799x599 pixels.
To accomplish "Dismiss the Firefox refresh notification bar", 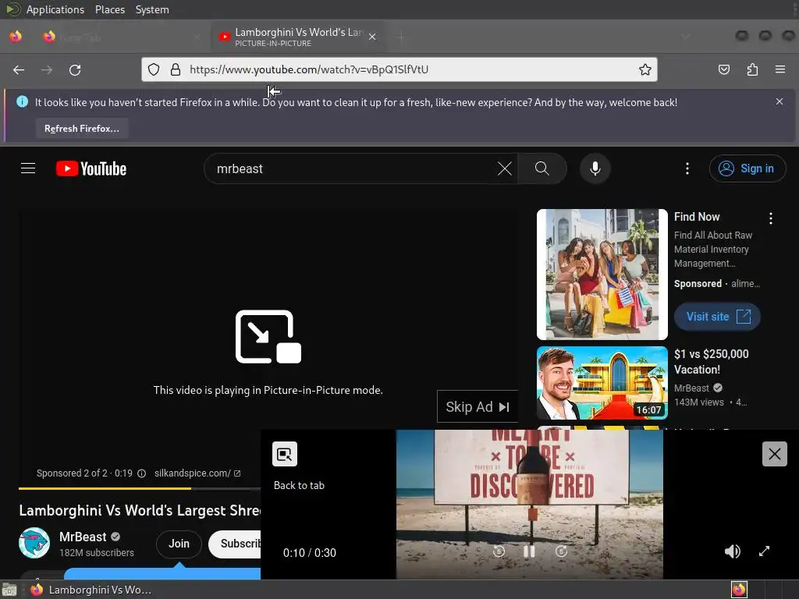I will [779, 101].
